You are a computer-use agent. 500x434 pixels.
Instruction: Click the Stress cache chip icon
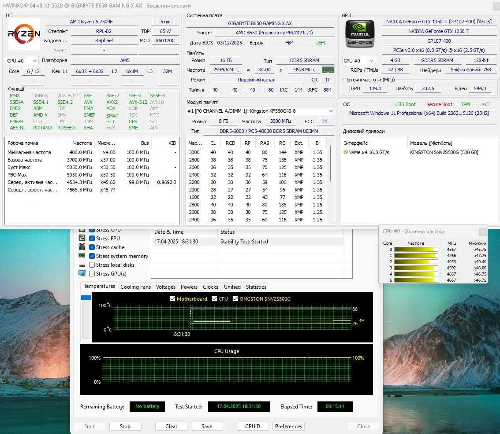82,247
